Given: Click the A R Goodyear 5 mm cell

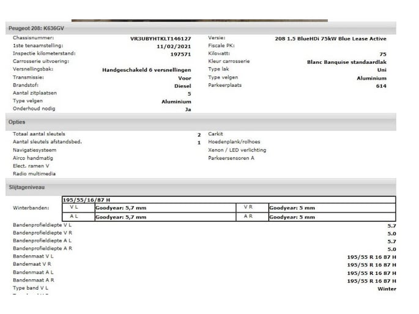Looking at the screenshot, I should pos(292,217).
